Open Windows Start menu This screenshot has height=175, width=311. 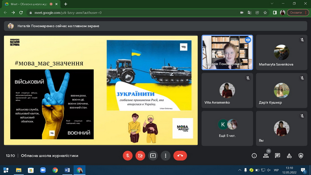[6, 170]
